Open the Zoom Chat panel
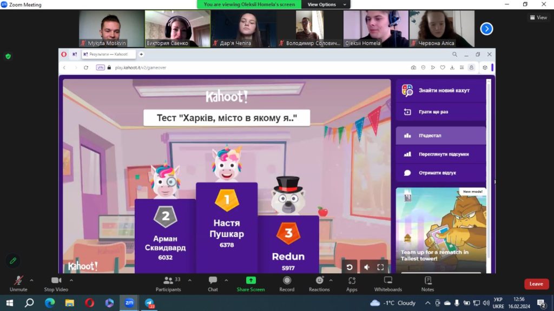 [213, 284]
